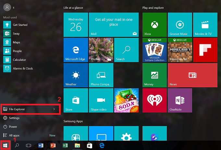Open the Store tile

point(76,100)
